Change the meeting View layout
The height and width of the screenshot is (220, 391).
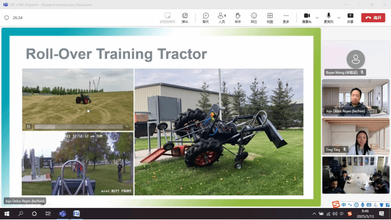click(270, 18)
